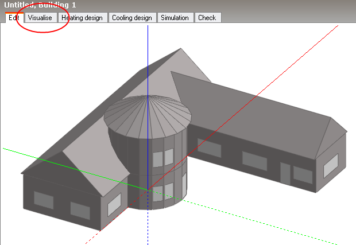Select the Cooling design tab
The height and width of the screenshot is (245, 356).
(132, 18)
